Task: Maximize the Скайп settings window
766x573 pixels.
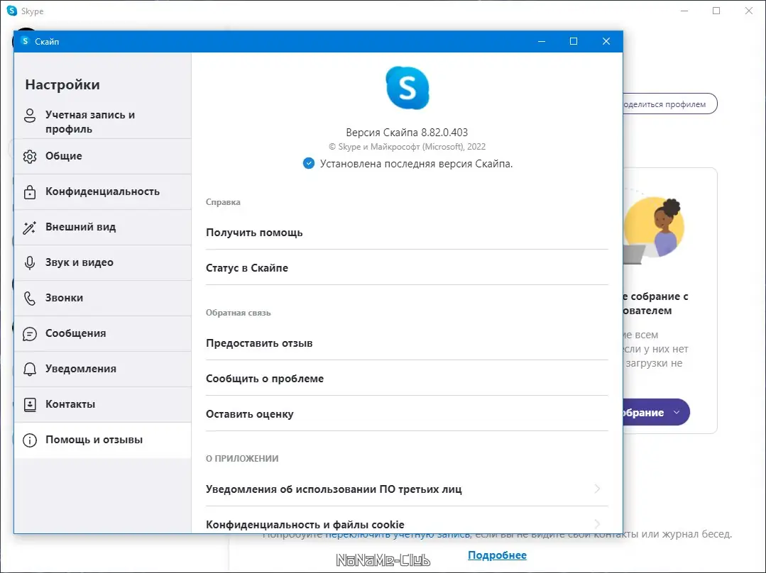Action: click(574, 42)
